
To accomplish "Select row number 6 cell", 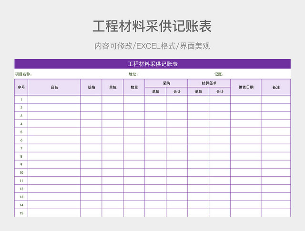I will [21, 140].
